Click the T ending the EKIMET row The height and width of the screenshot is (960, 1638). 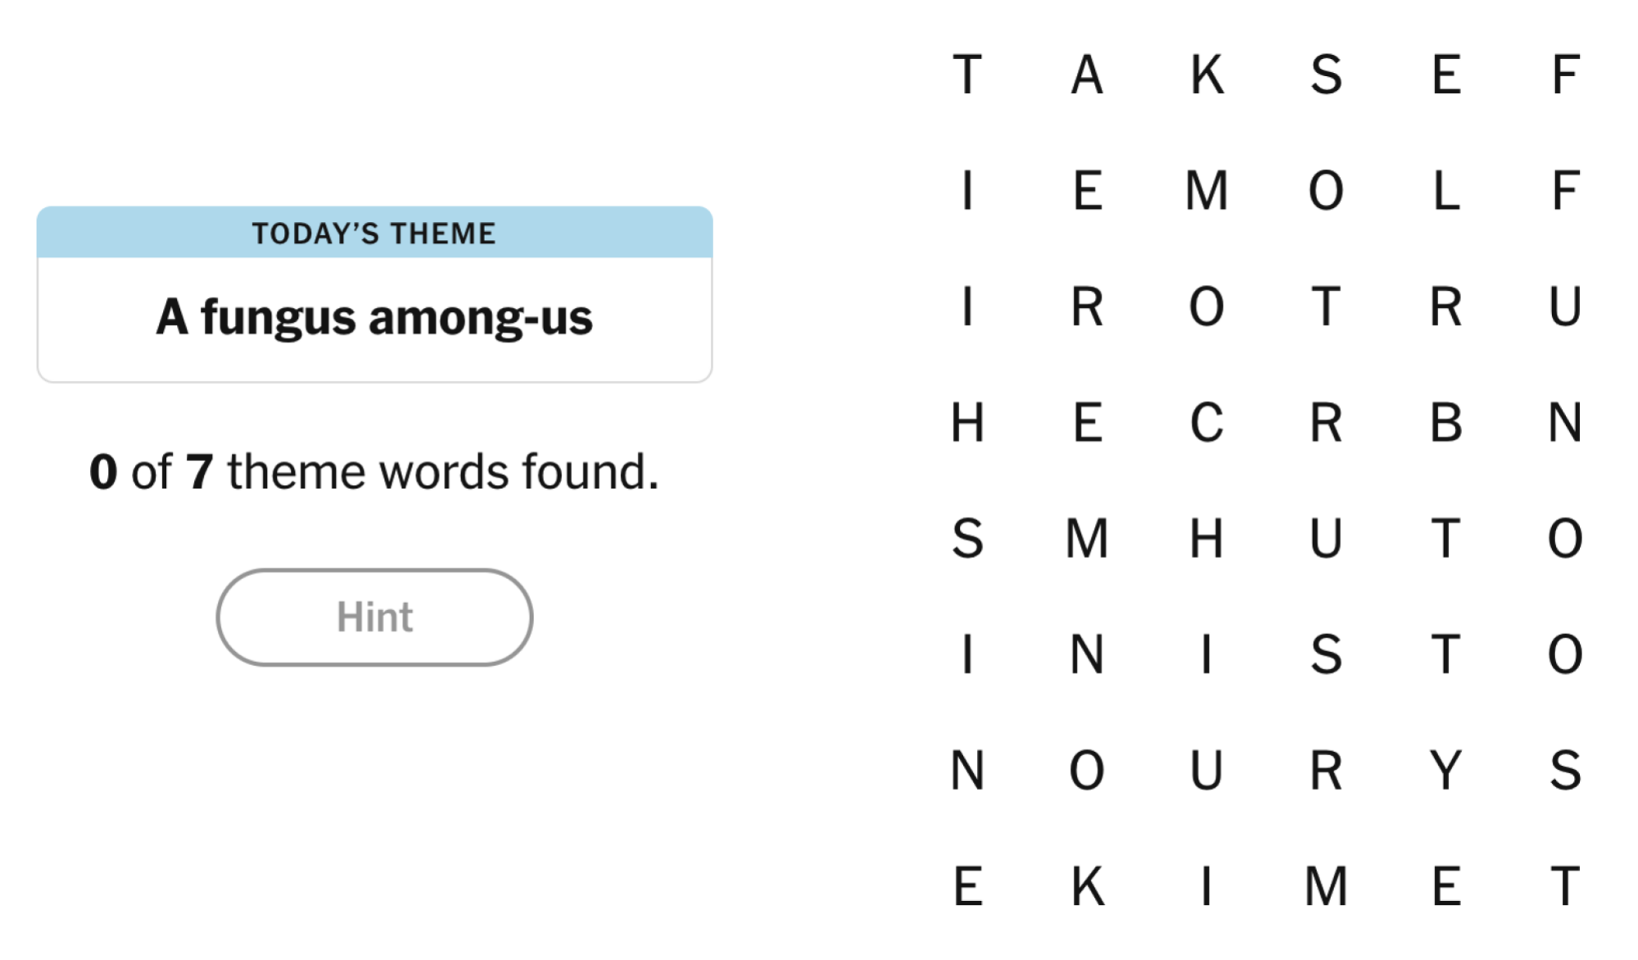pyautogui.click(x=1565, y=886)
